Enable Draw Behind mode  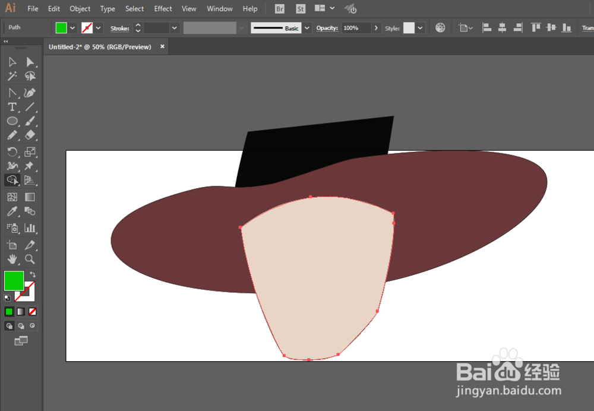(x=21, y=325)
